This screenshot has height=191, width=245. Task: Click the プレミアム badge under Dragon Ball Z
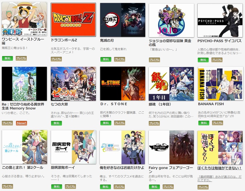pyautogui.click(x=56, y=59)
